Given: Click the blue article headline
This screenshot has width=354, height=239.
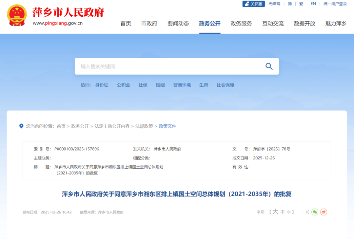Looking at the screenshot, I should [177, 194].
